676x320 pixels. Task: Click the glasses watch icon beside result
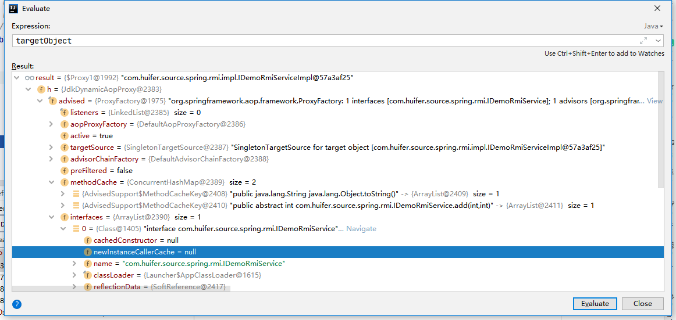pyautogui.click(x=29, y=78)
